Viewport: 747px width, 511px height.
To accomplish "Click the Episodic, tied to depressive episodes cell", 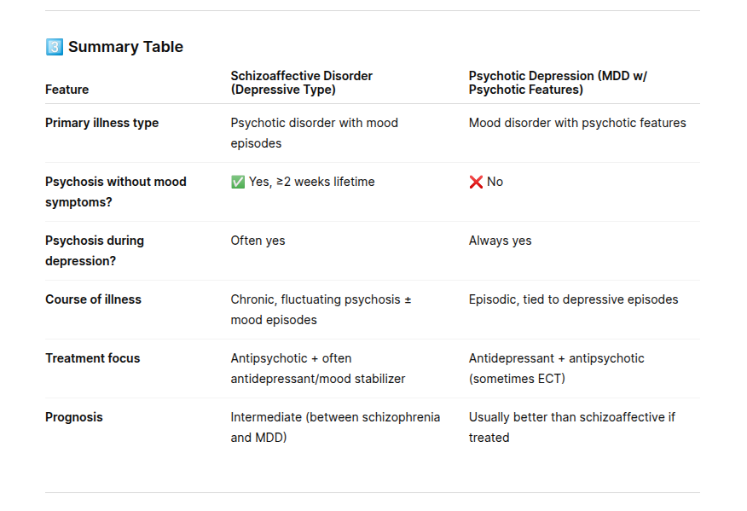I will (x=573, y=299).
